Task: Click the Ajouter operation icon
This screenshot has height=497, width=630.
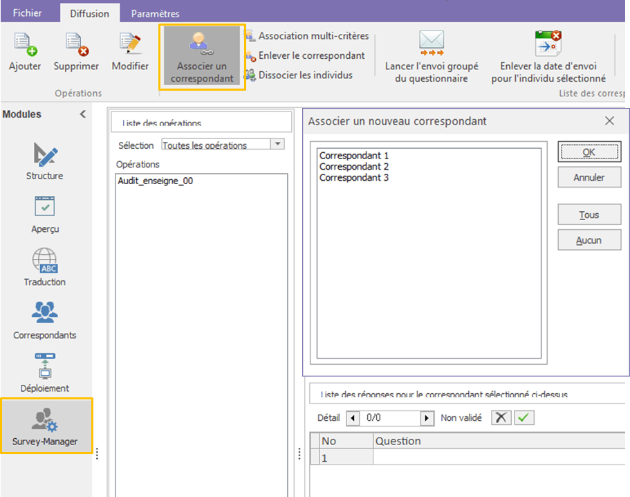Action: 25,44
